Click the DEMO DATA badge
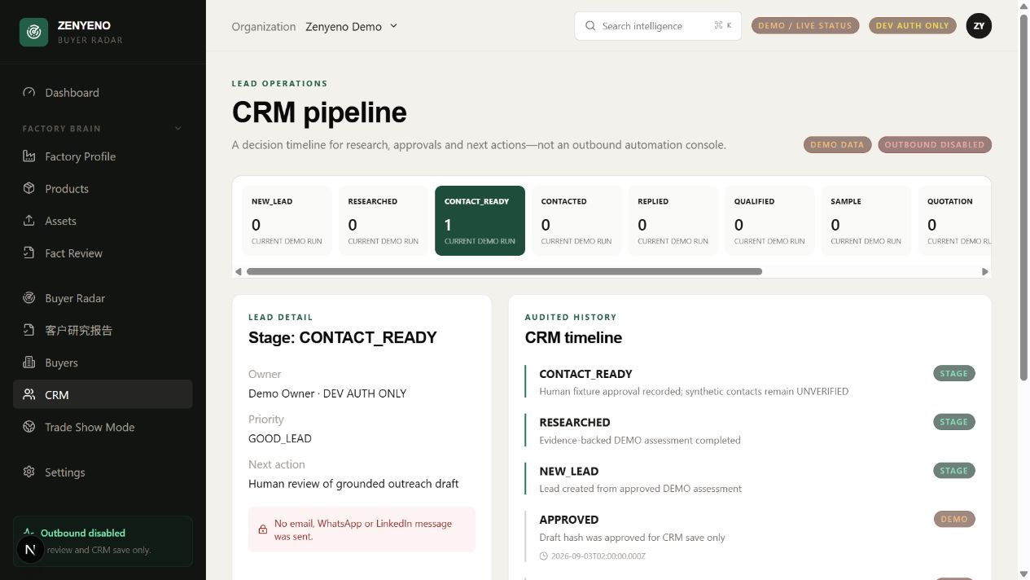Image resolution: width=1030 pixels, height=580 pixels. tap(837, 144)
